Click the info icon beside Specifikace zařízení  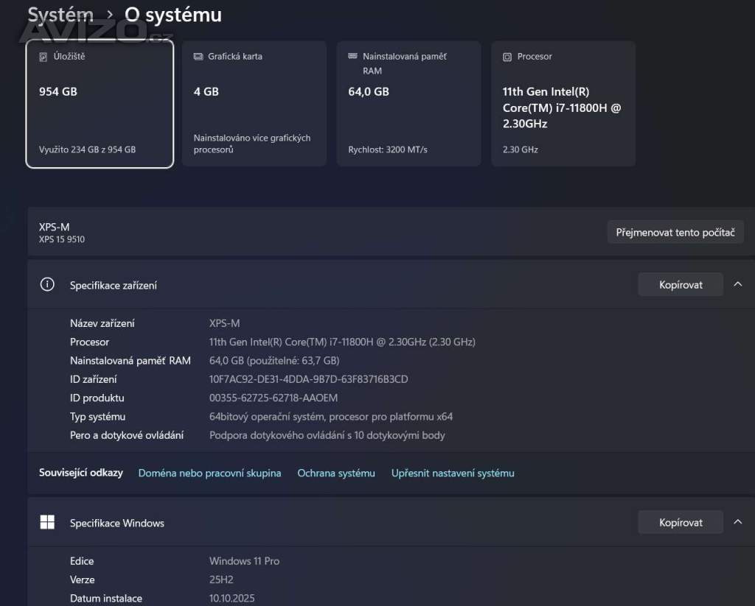pos(47,285)
